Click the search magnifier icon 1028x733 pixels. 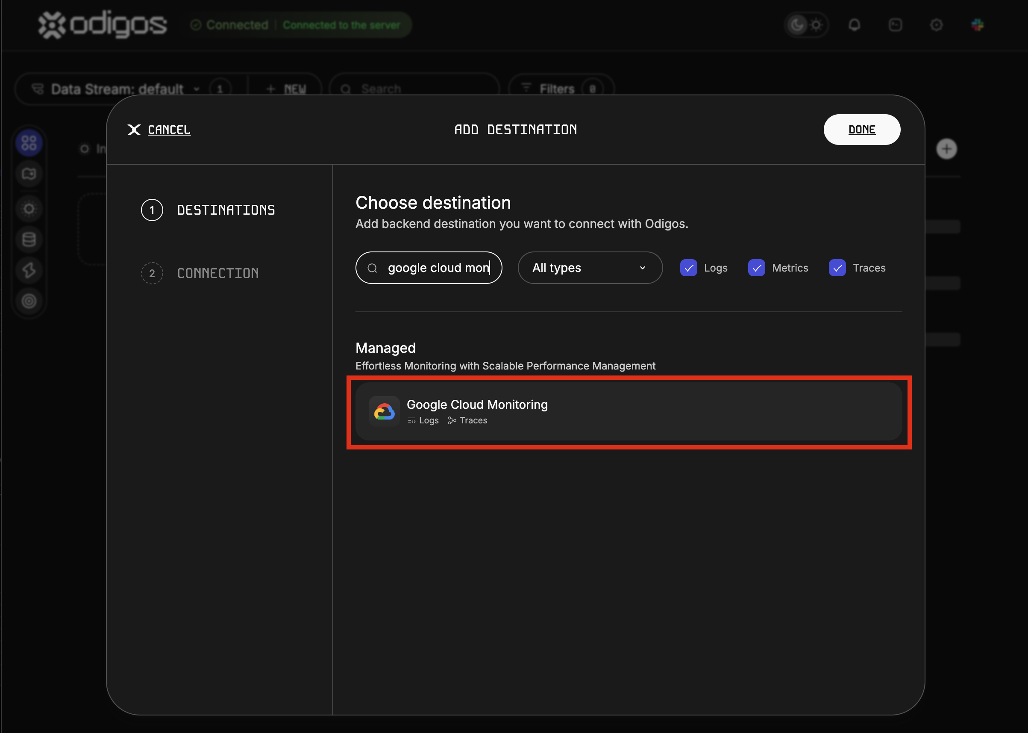pyautogui.click(x=372, y=268)
